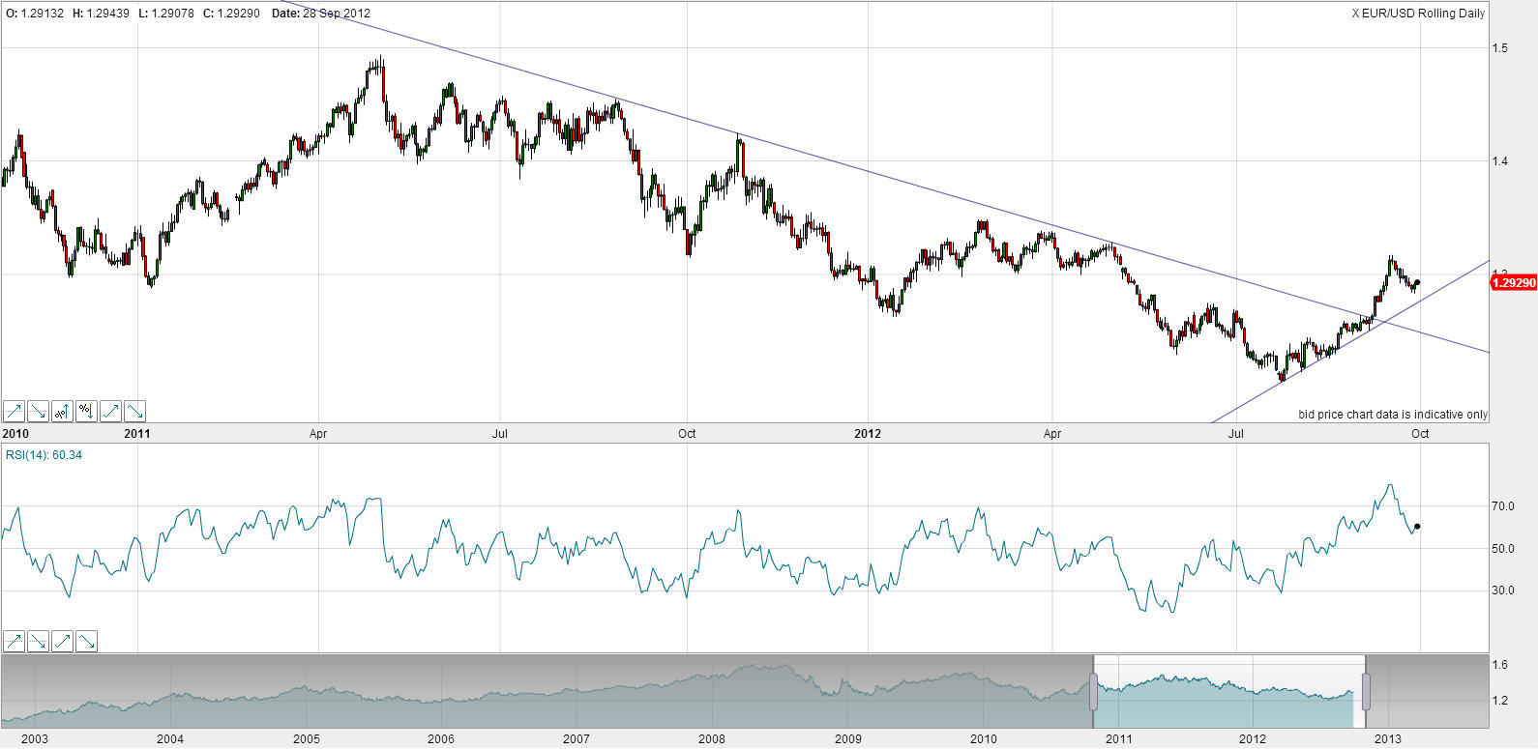Click first up-arrow dotted-line icon on price chart
This screenshot has height=749, width=1538.
pos(14,412)
